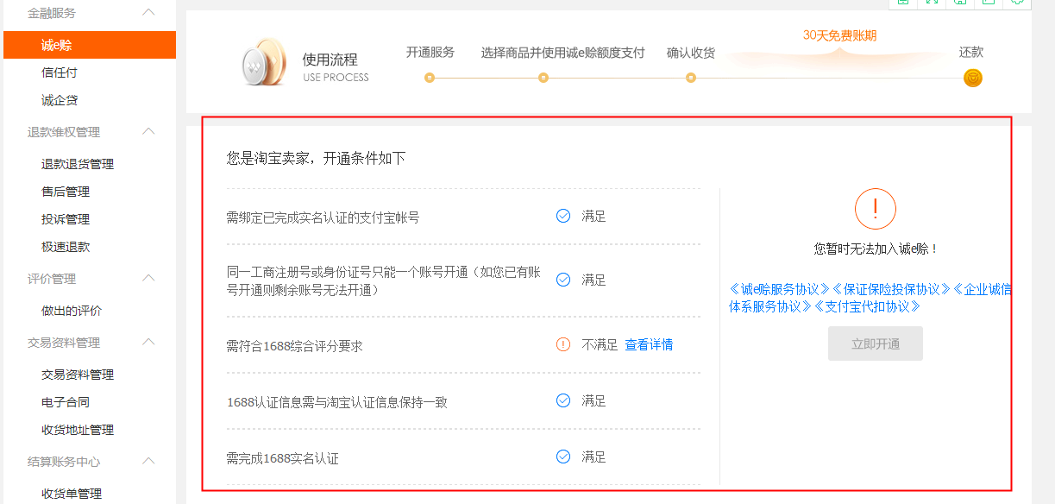Click the heading 您是淘宝卖家，开通条件如下

click(x=316, y=158)
